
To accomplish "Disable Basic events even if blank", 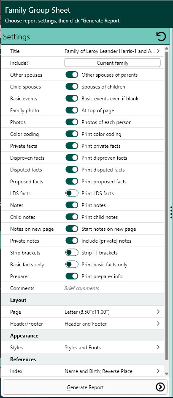I will (x=72, y=99).
